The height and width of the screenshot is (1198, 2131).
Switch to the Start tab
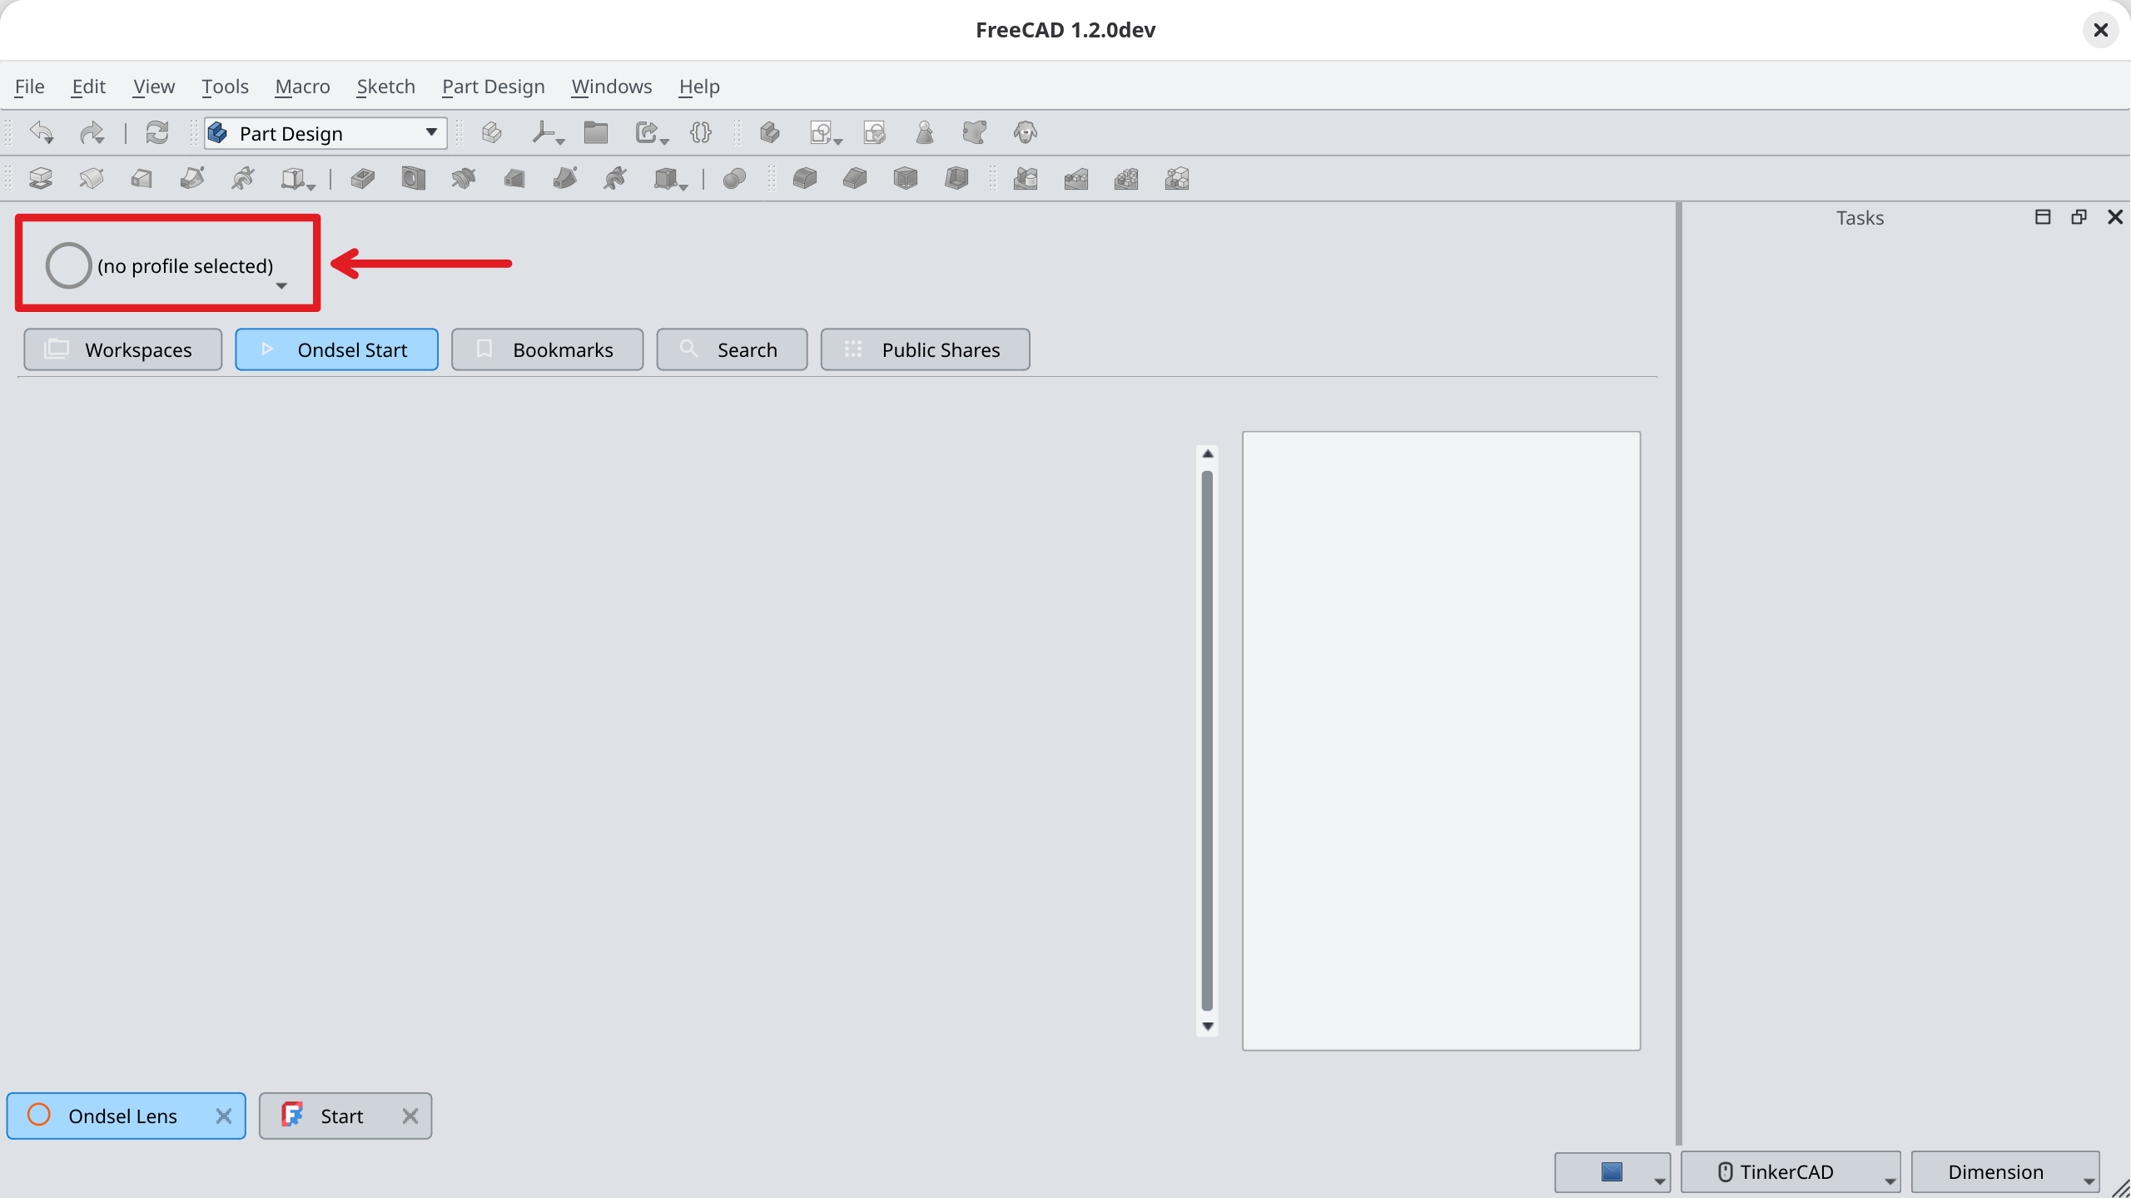pyautogui.click(x=341, y=1116)
